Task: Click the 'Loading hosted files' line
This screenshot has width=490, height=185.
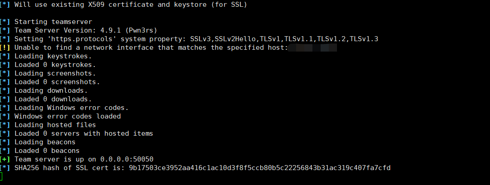Action: pos(55,125)
